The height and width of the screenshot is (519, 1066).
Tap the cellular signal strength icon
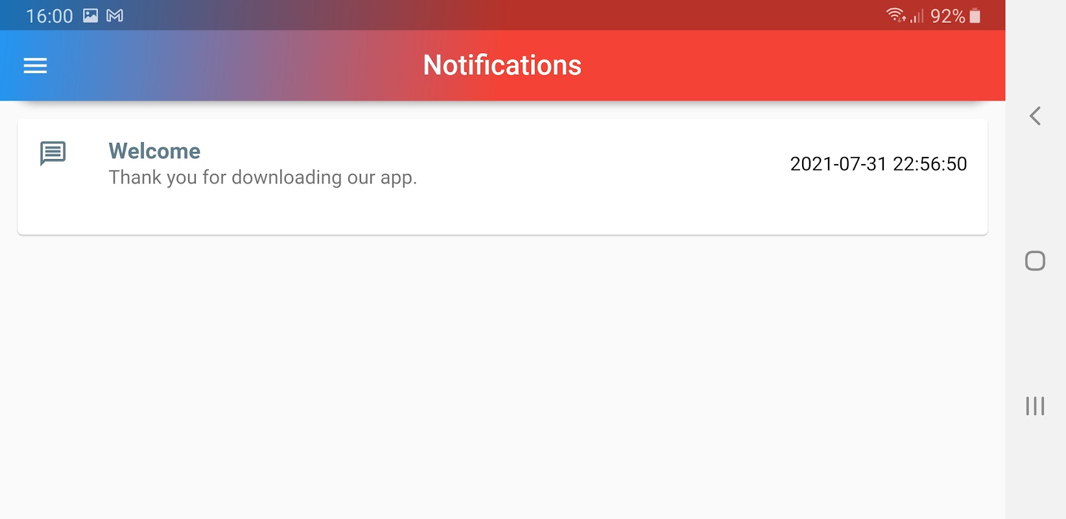[917, 16]
